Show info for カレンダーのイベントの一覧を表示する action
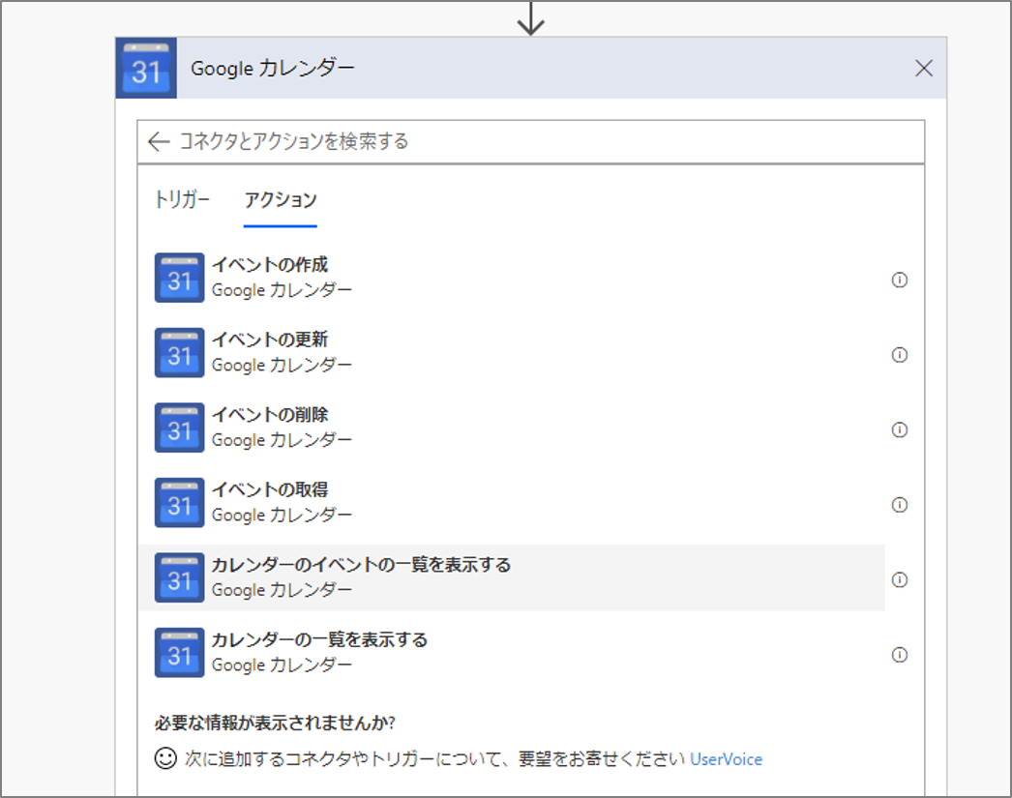This screenshot has height=798, width=1012. 899,580
